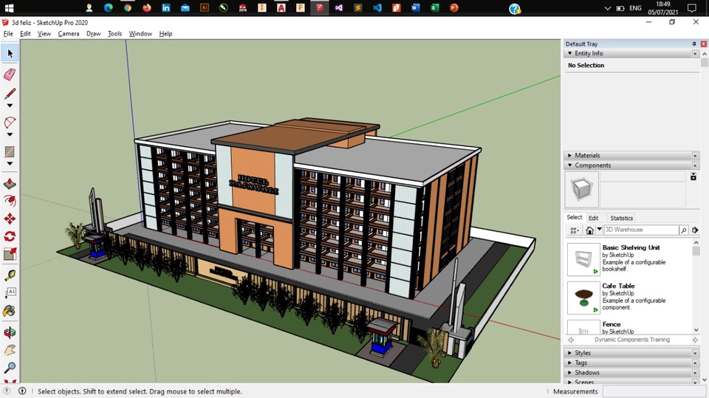This screenshot has height=398, width=709.
Task: Expand the Tags panel
Action: (569, 363)
